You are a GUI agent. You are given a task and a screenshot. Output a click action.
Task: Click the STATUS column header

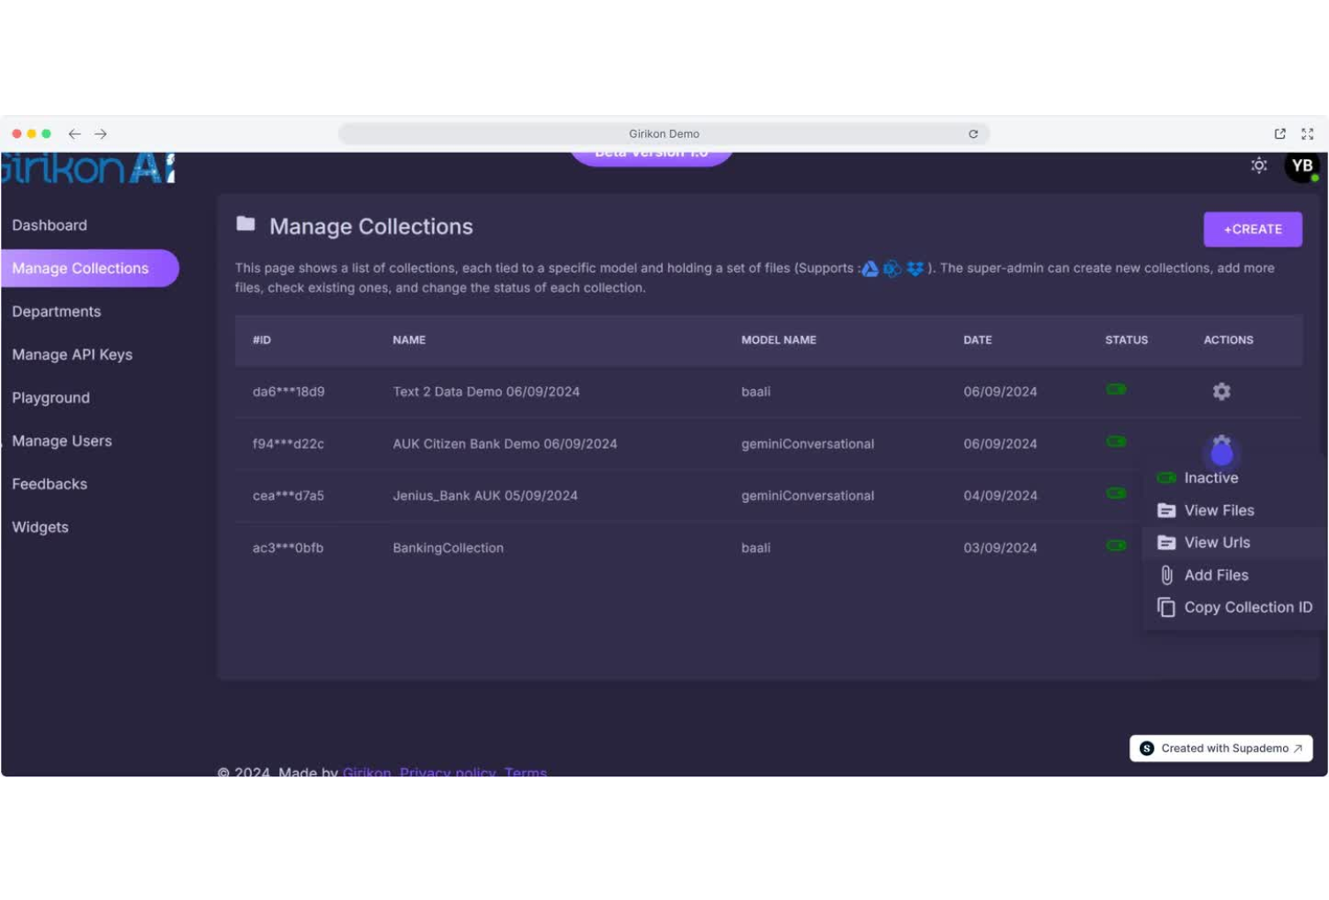[x=1127, y=340]
